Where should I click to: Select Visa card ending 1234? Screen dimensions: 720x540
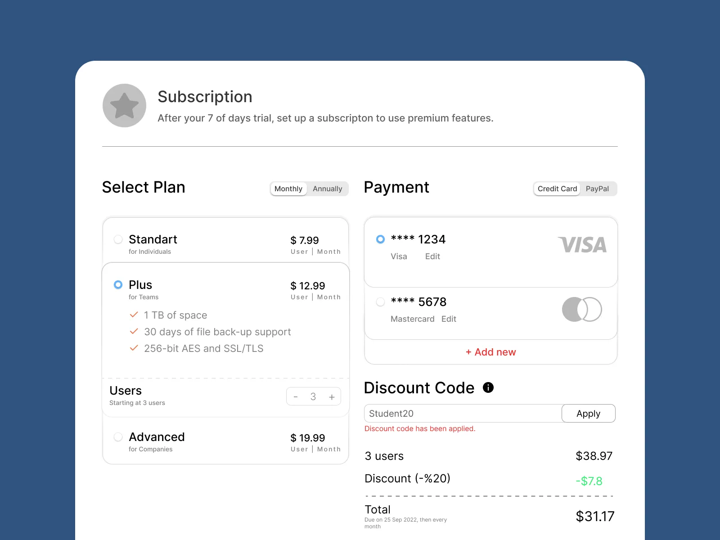[380, 239]
